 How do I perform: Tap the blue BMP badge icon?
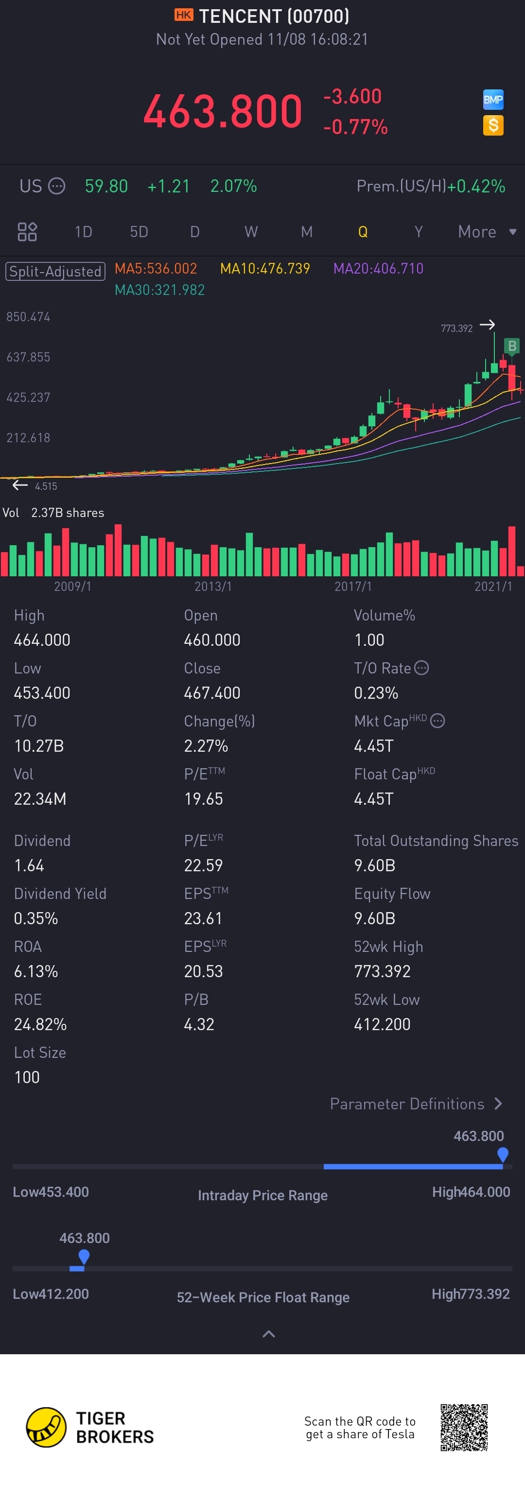(493, 100)
